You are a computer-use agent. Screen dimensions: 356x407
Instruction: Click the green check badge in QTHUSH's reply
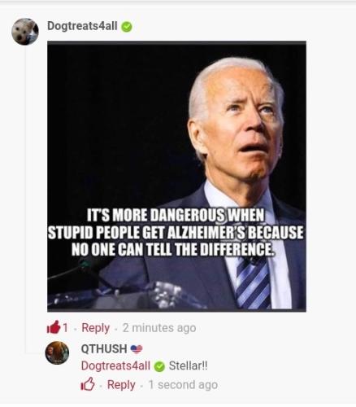pyautogui.click(x=159, y=366)
